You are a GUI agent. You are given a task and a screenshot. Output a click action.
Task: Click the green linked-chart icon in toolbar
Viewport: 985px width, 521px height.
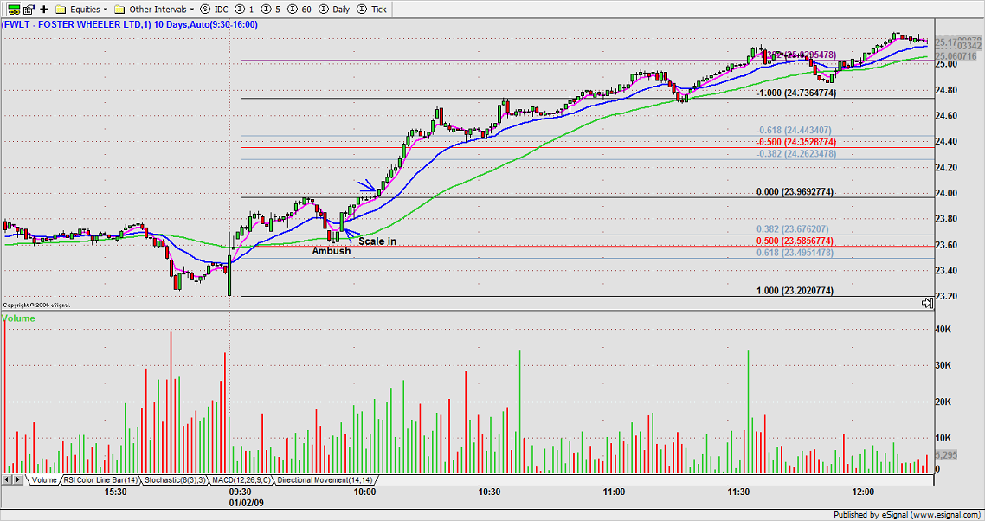click(13, 10)
